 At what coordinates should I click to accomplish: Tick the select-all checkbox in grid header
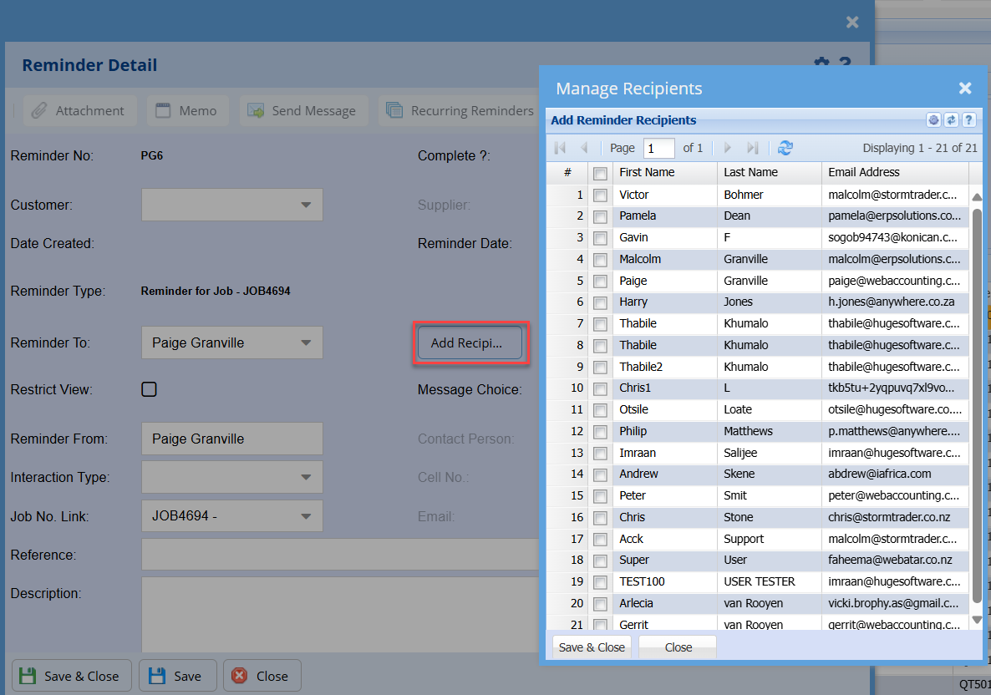click(x=600, y=174)
